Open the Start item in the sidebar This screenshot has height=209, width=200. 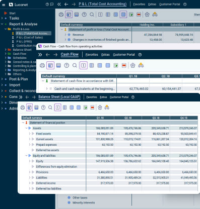point(12,13)
